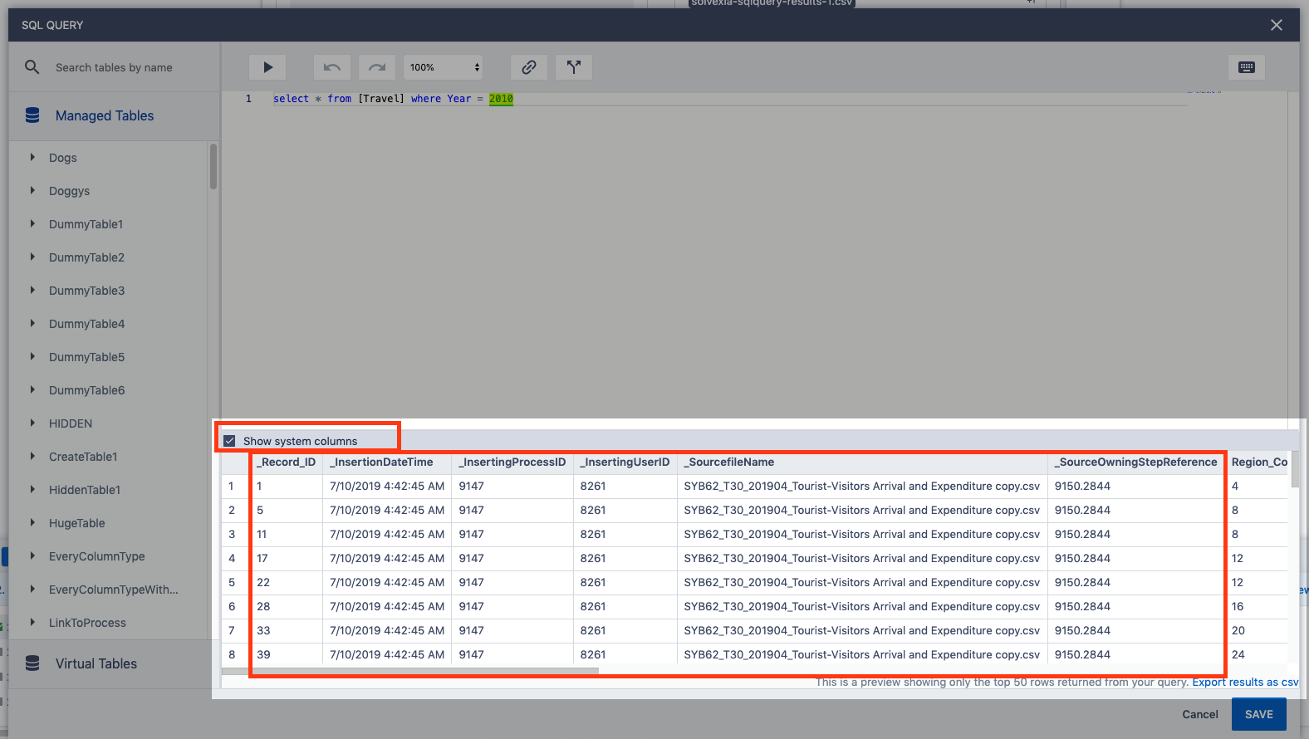Image resolution: width=1309 pixels, height=739 pixels.
Task: Click the redo arrow in toolbar
Action: pyautogui.click(x=377, y=67)
